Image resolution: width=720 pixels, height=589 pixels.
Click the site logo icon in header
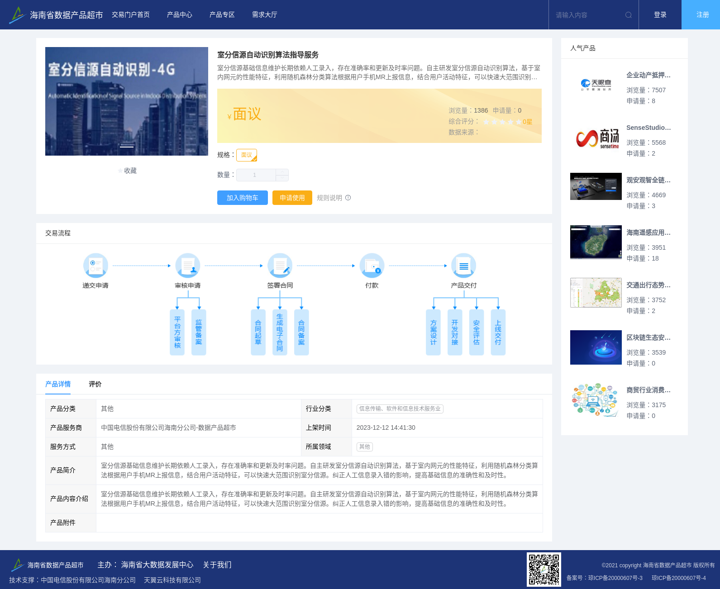tap(17, 15)
